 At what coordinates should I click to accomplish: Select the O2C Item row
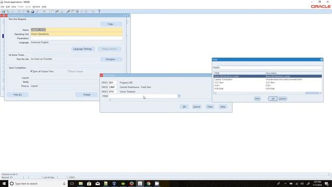(268, 83)
